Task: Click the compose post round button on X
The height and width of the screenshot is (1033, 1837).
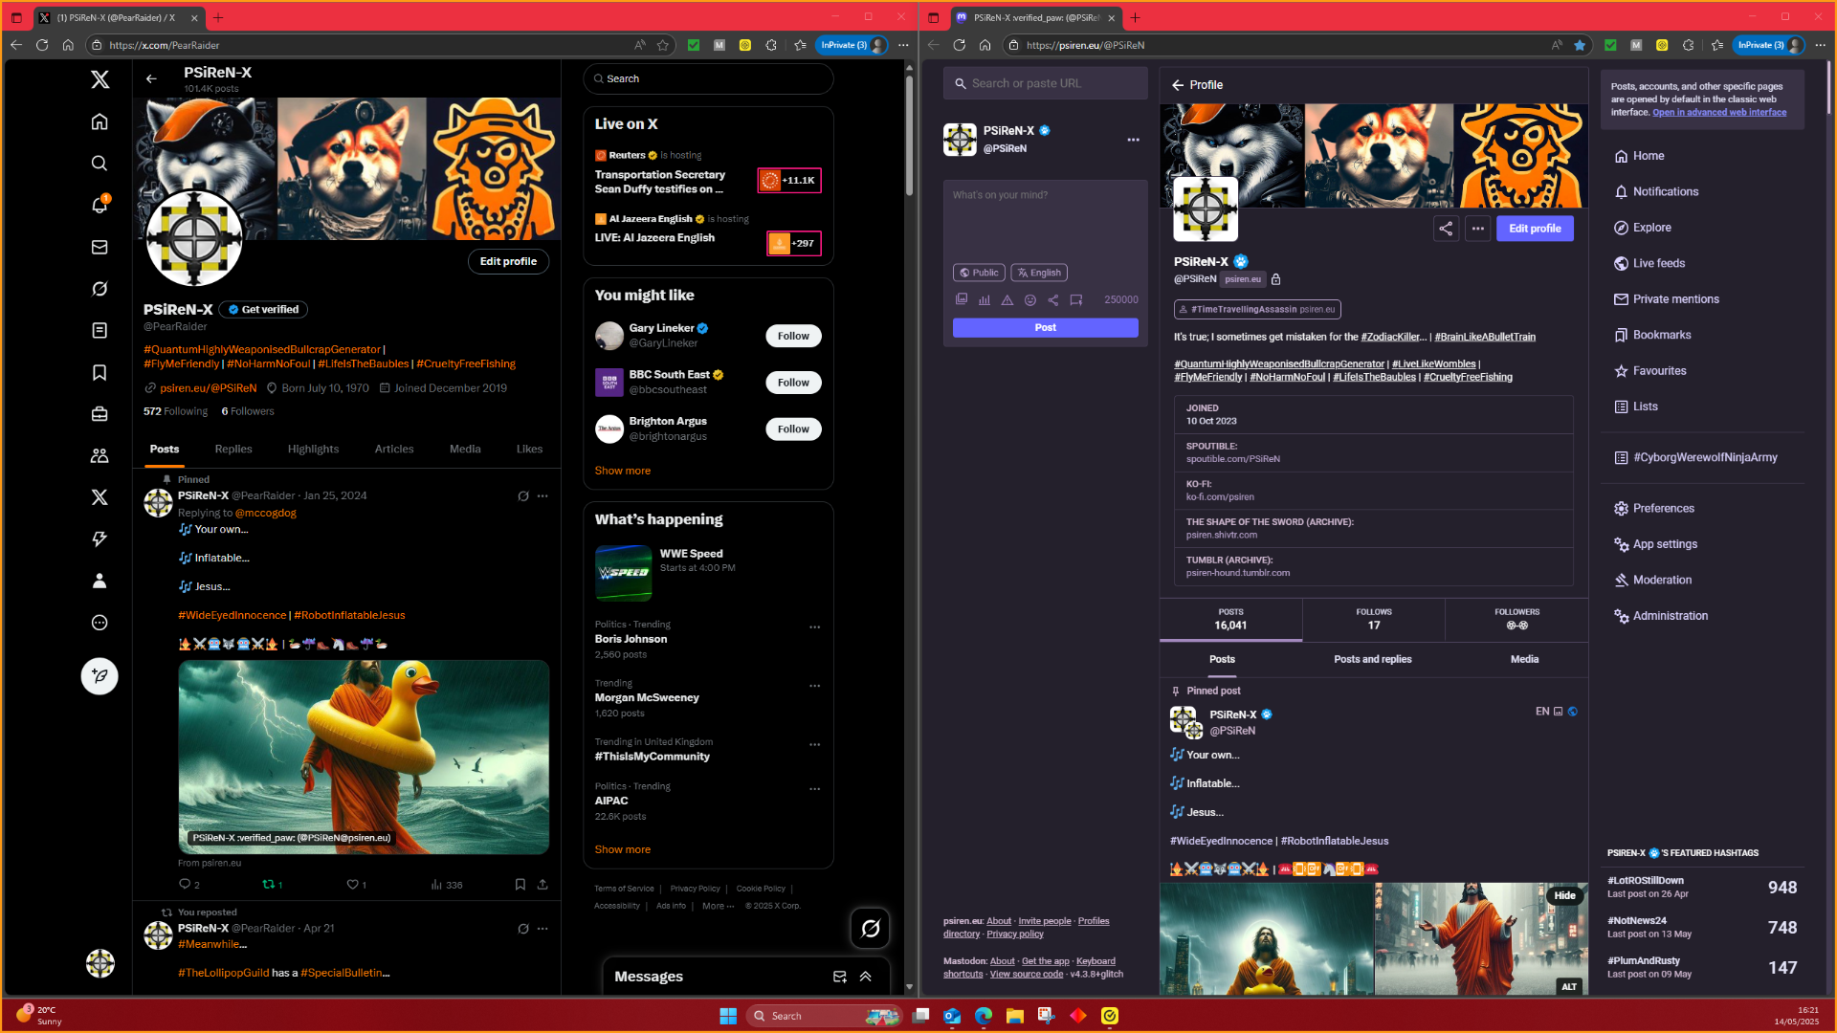Action: coord(100,676)
